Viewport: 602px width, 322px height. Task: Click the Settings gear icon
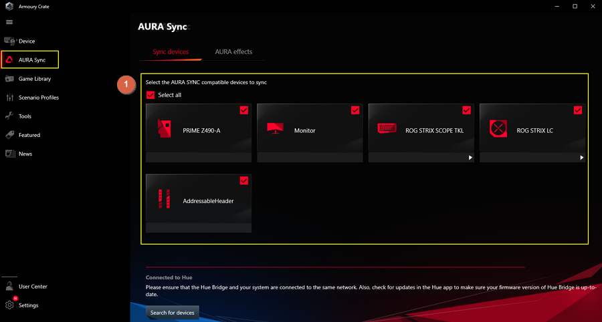point(9,305)
